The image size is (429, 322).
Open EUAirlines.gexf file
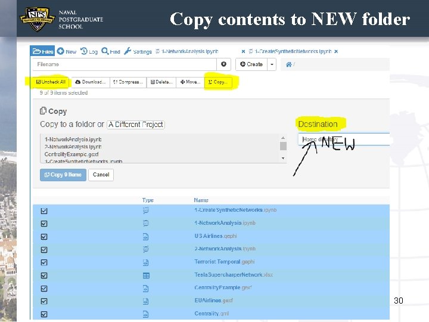(213, 301)
